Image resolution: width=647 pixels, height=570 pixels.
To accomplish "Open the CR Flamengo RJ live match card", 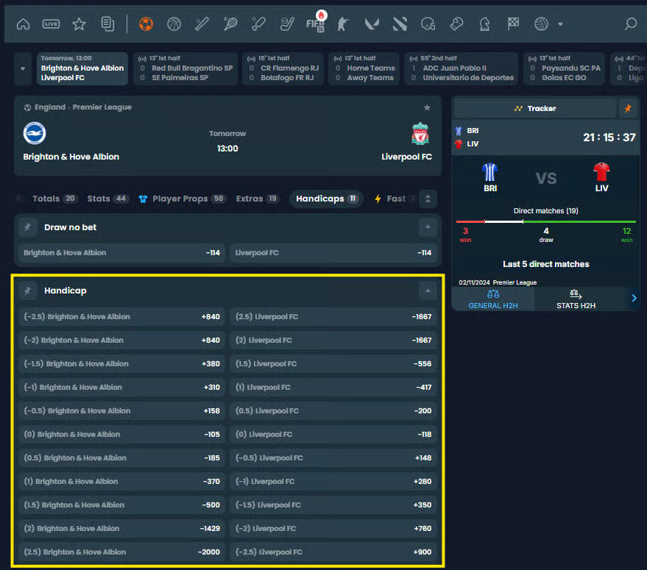I will click(285, 68).
